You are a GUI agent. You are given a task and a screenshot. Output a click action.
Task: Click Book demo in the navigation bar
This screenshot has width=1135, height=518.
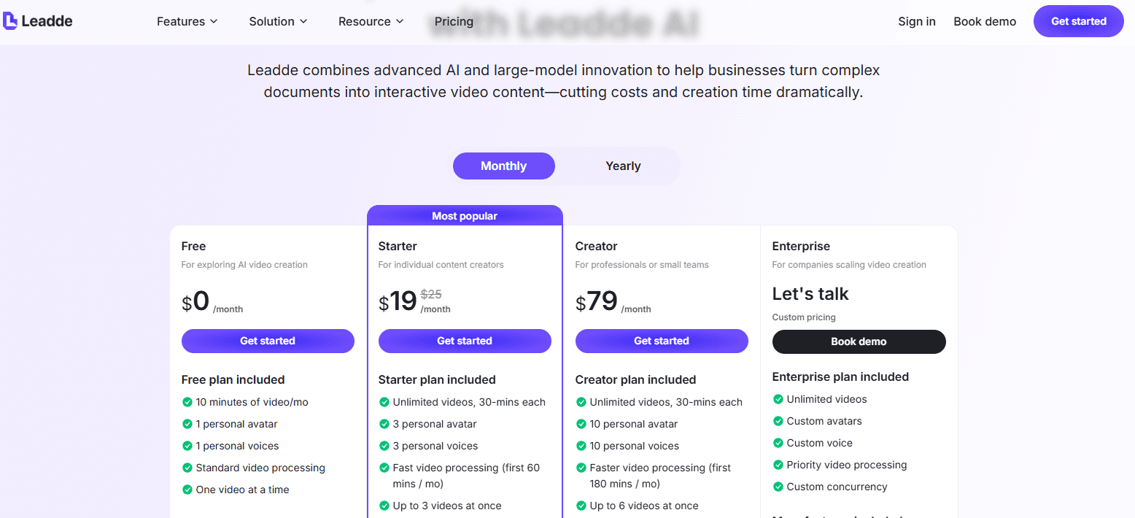[985, 22]
